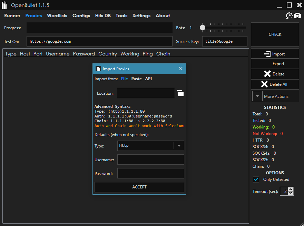
Task: Click the Test On URL field
Action: 99,41
